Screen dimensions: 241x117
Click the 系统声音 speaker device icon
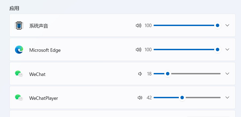19,25
